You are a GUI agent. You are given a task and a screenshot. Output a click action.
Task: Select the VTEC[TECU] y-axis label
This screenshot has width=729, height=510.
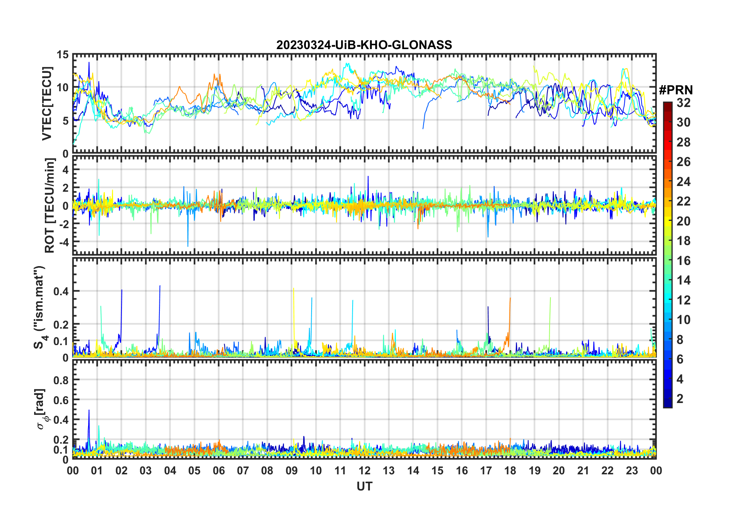click(47, 104)
